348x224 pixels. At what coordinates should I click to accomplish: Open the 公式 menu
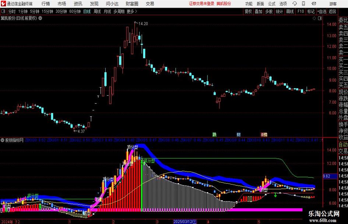[271, 4]
